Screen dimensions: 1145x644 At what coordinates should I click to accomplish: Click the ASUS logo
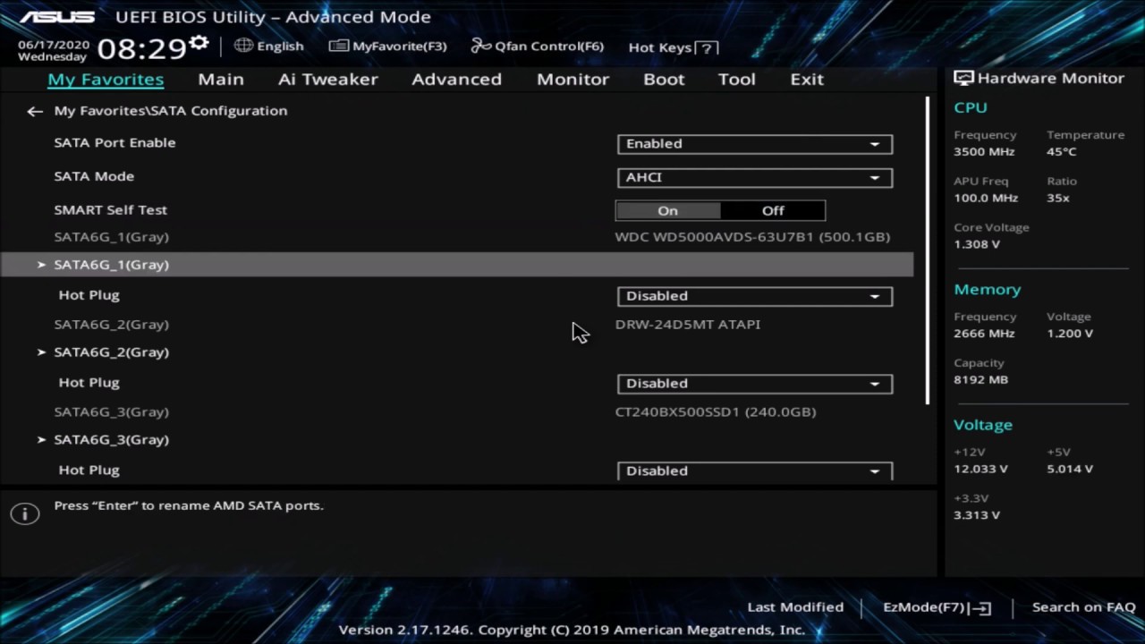coord(57,17)
